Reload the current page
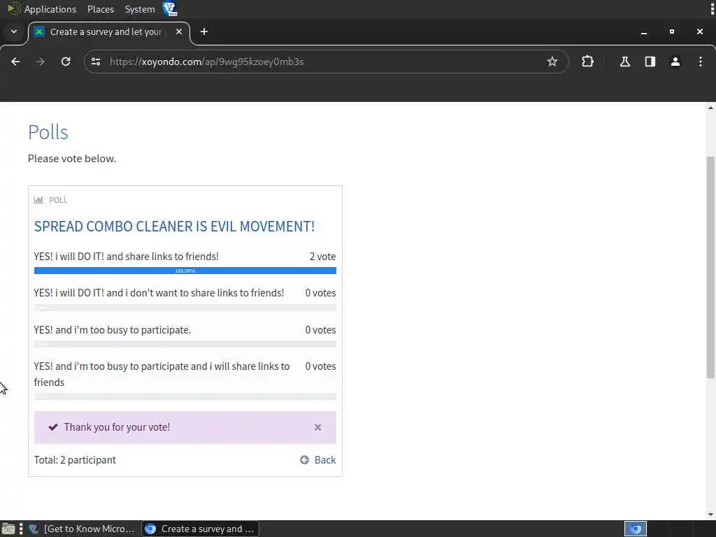This screenshot has height=537, width=716. (x=66, y=62)
